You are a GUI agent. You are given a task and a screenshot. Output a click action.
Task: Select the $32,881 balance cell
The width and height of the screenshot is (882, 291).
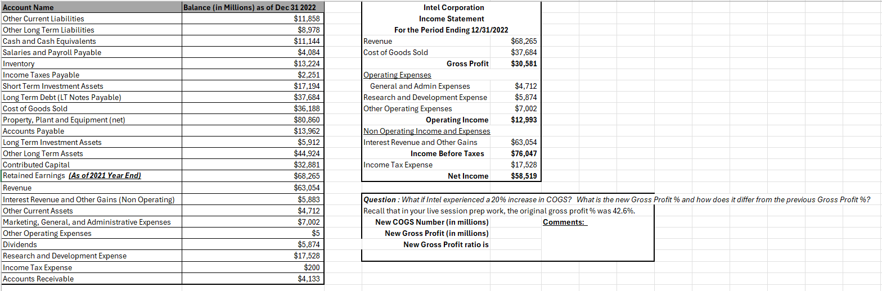(x=253, y=165)
